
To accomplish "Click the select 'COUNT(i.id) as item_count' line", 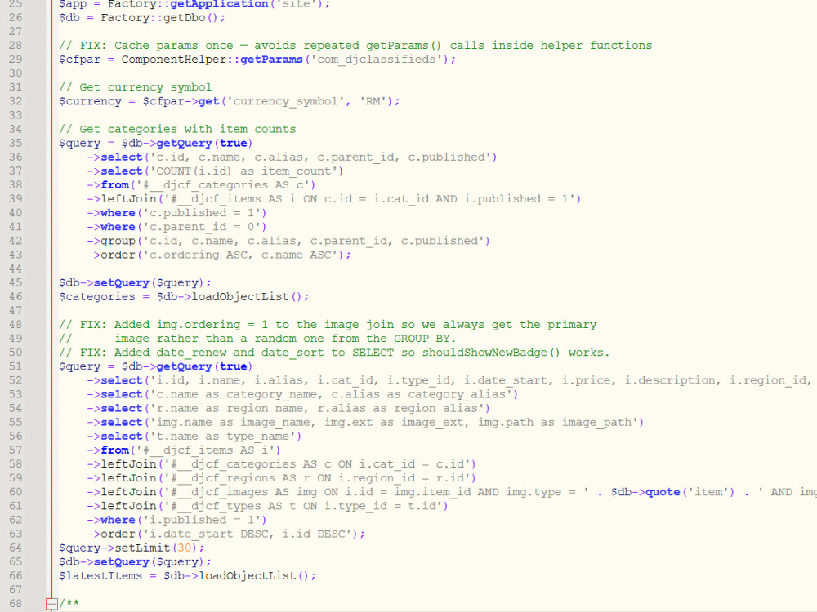I will [x=215, y=171].
